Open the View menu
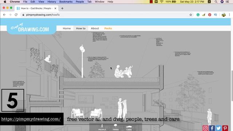The width and height of the screenshot is (233, 131). (x=41, y=1)
